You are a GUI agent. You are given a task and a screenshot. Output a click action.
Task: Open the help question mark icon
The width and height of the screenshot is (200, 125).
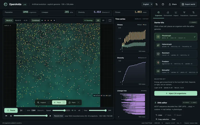[x=163, y=4]
